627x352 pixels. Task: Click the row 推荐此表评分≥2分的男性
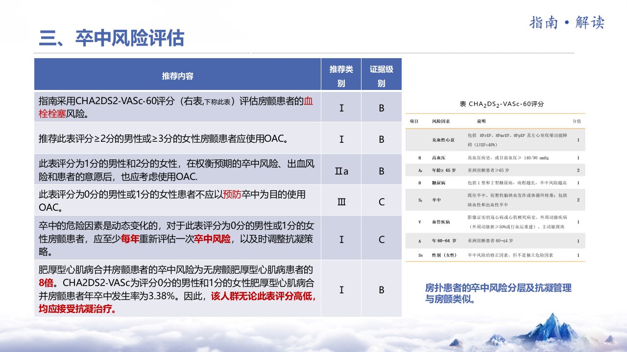(x=218, y=139)
